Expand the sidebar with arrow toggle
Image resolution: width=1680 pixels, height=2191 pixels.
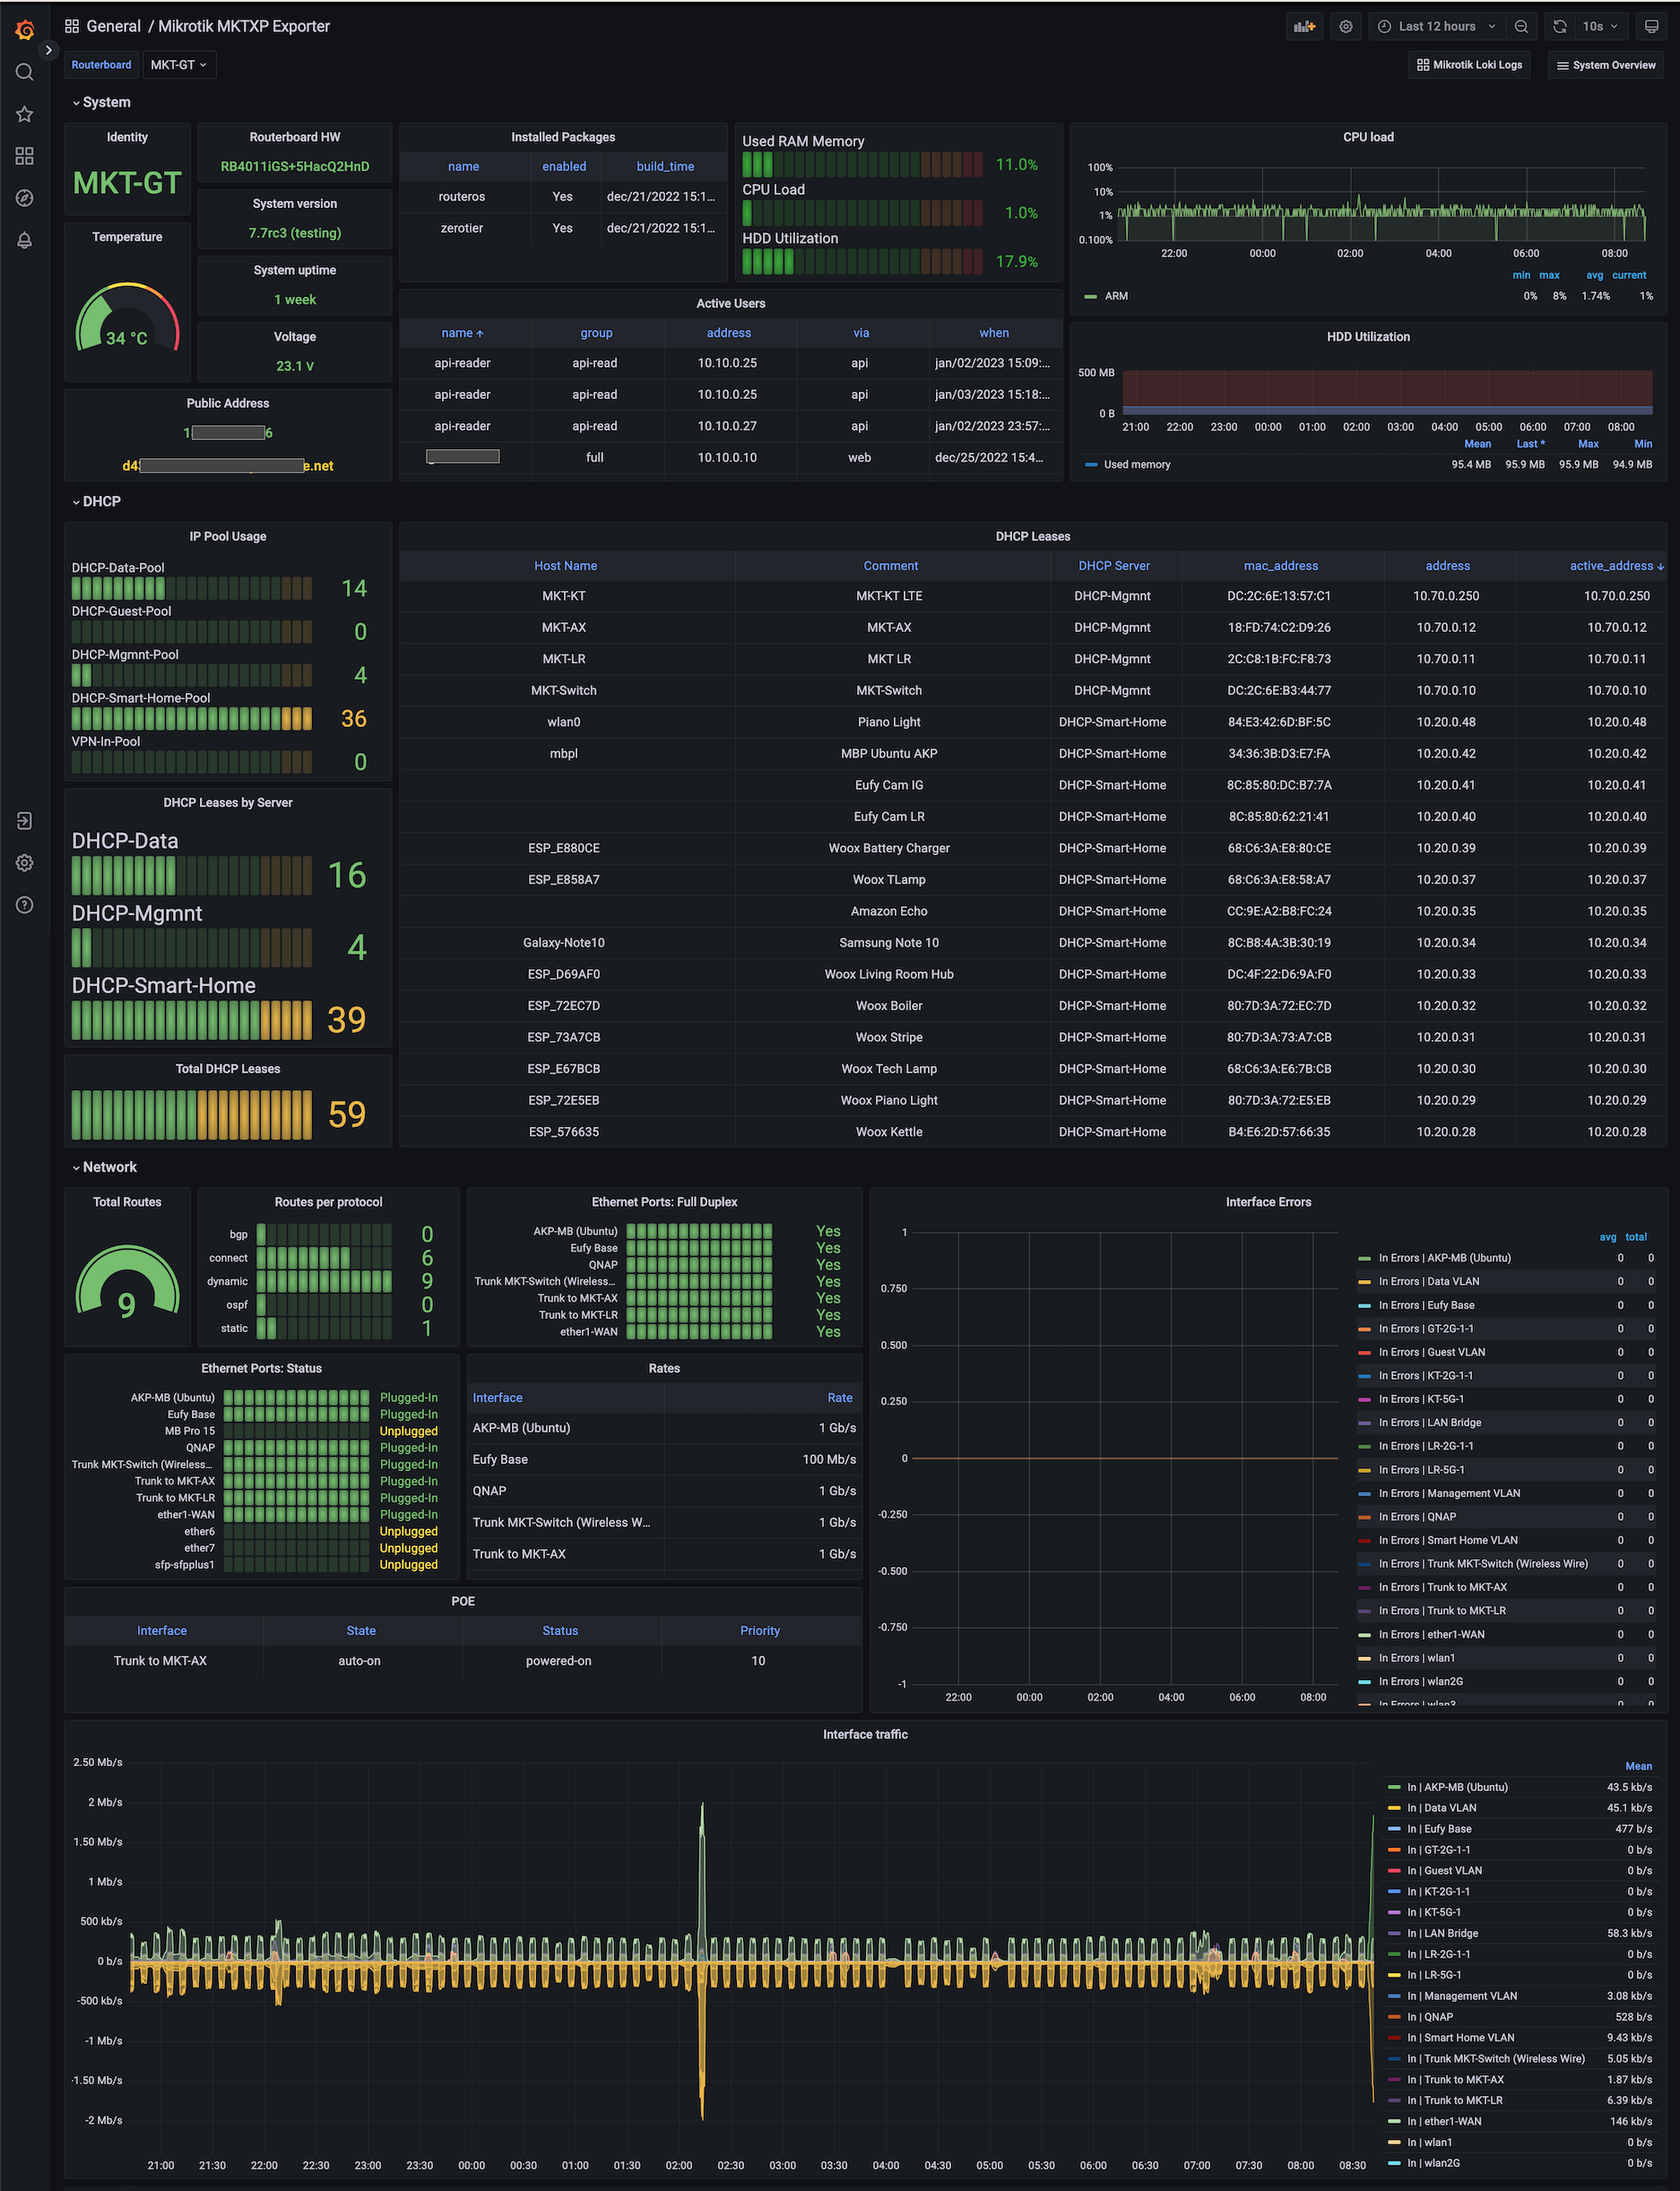point(48,50)
